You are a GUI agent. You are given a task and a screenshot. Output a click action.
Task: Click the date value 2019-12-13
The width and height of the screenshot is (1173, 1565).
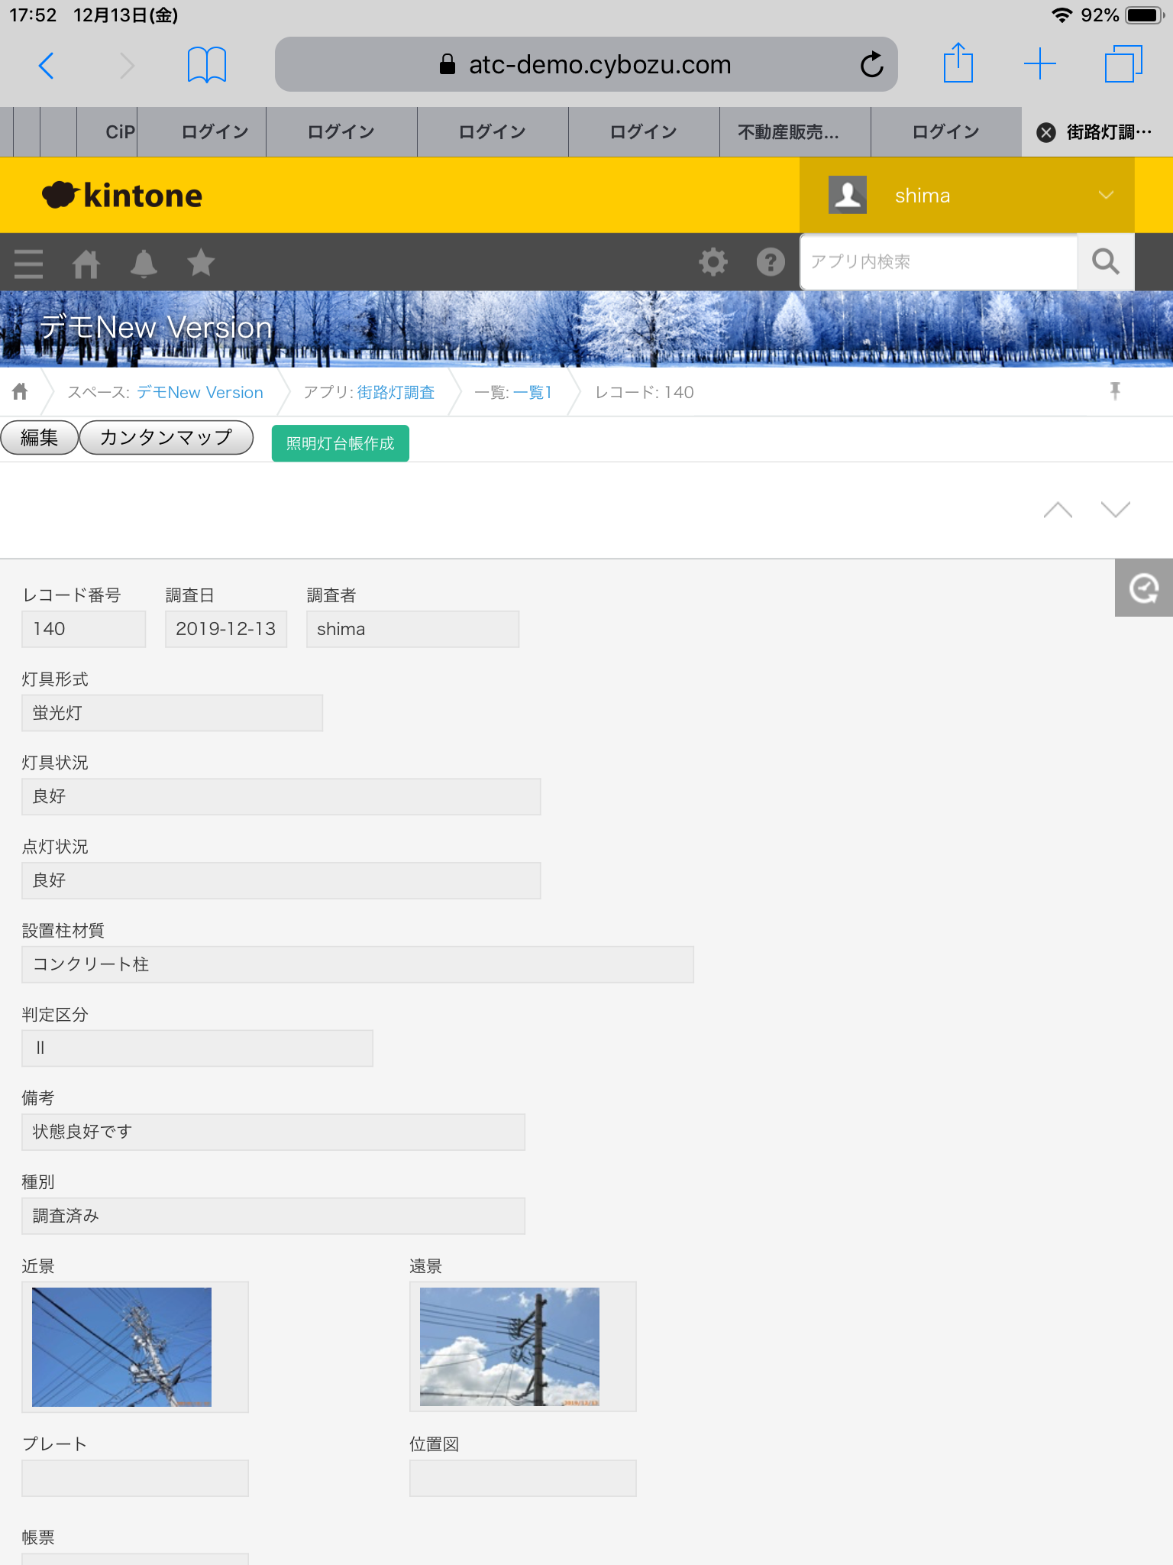pos(226,629)
